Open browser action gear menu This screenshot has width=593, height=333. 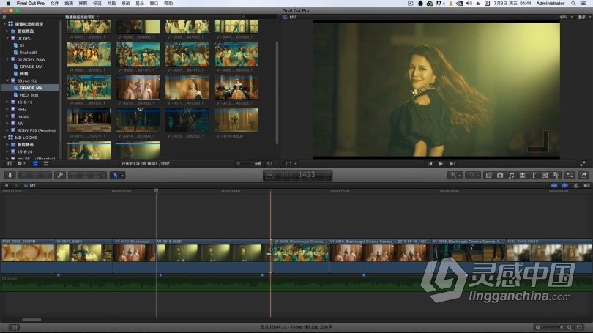(x=20, y=164)
